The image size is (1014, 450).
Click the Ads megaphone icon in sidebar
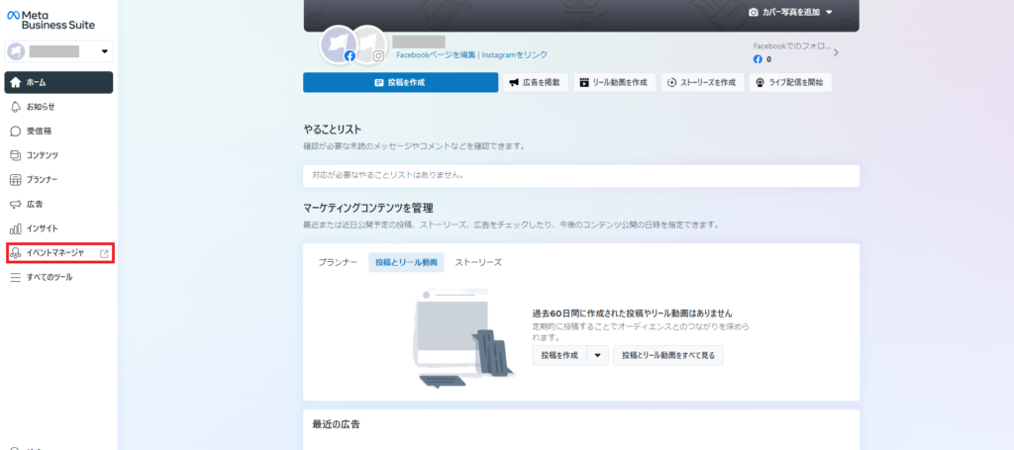tap(16, 204)
